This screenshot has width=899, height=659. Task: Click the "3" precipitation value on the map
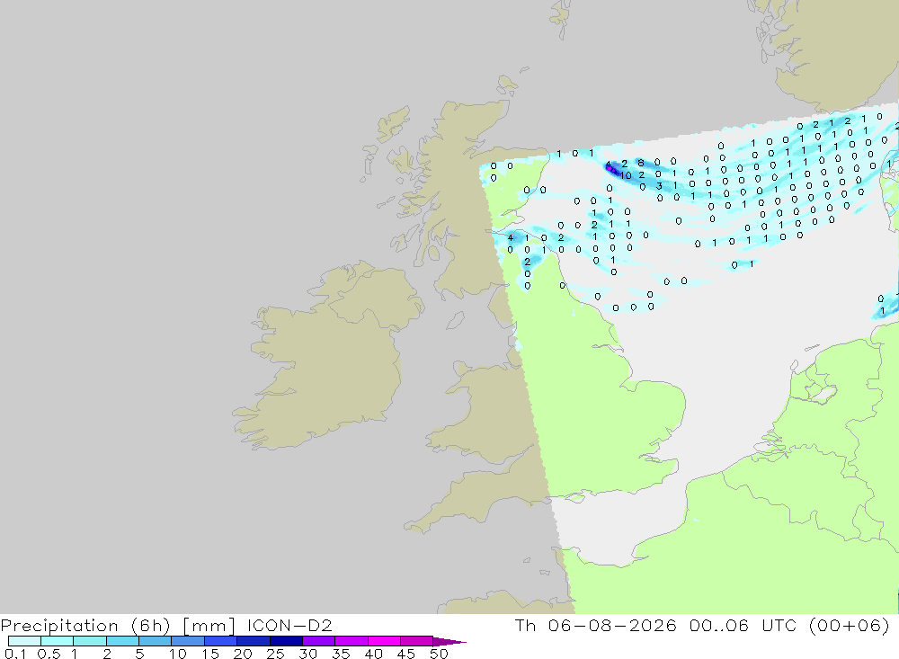click(659, 186)
